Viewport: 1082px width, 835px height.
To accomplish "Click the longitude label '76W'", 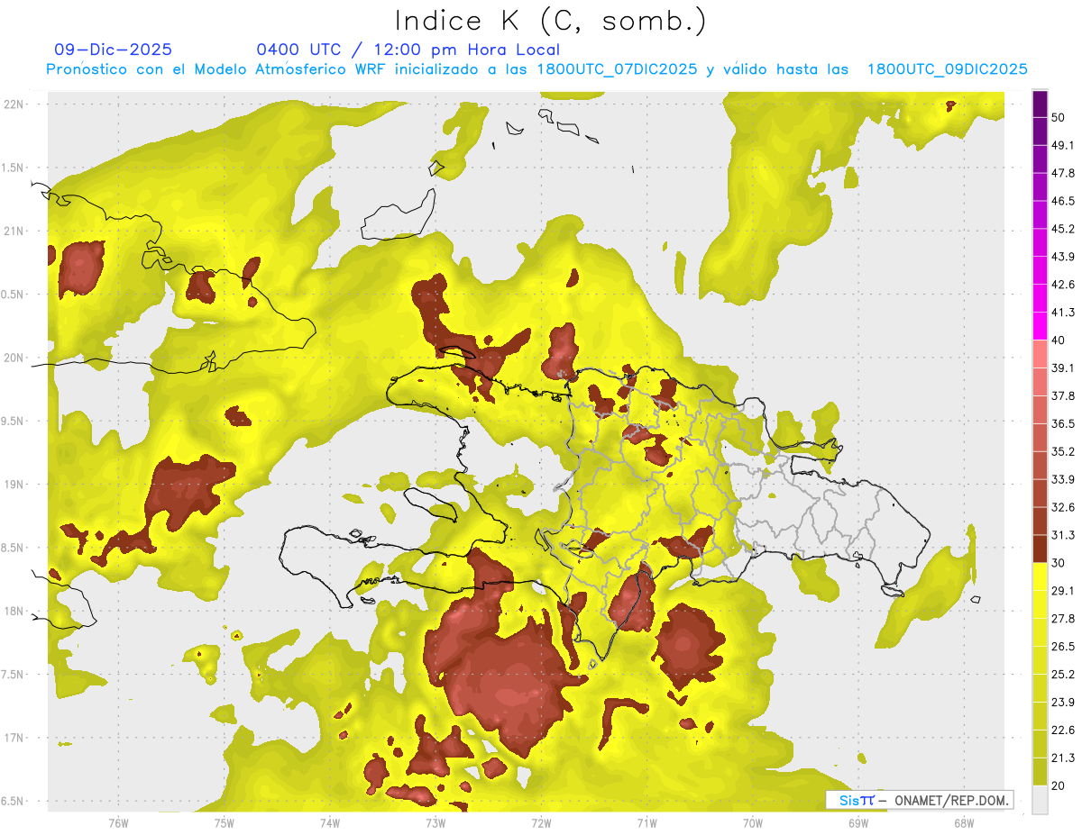I will click(118, 823).
